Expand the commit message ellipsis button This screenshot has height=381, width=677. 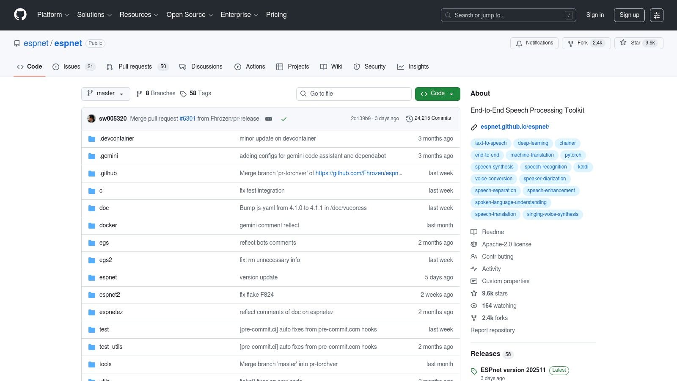(x=269, y=119)
